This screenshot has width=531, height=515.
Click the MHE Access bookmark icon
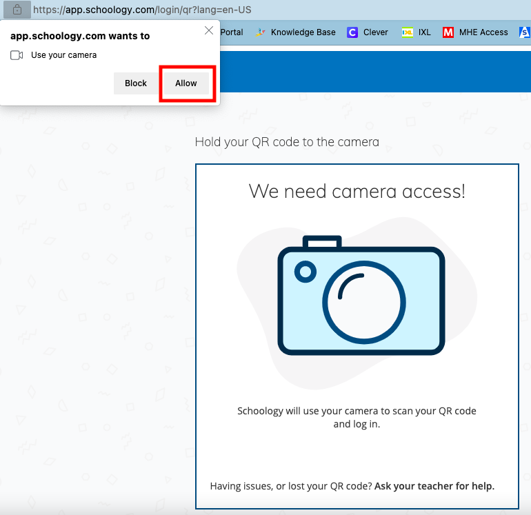tap(448, 32)
